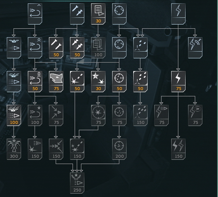The image size is (218, 197).
Task: Click the document skill costing 30
Action: (98, 14)
